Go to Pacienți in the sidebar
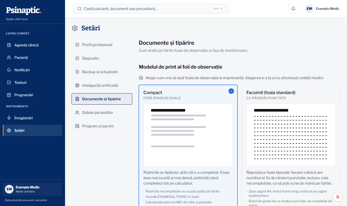 (33, 57)
